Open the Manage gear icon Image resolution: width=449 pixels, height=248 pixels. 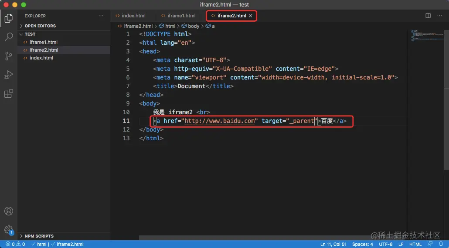[9, 230]
